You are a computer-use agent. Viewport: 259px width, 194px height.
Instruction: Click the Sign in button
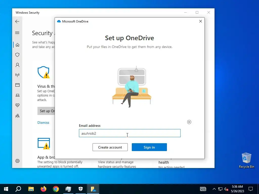[x=149, y=147]
